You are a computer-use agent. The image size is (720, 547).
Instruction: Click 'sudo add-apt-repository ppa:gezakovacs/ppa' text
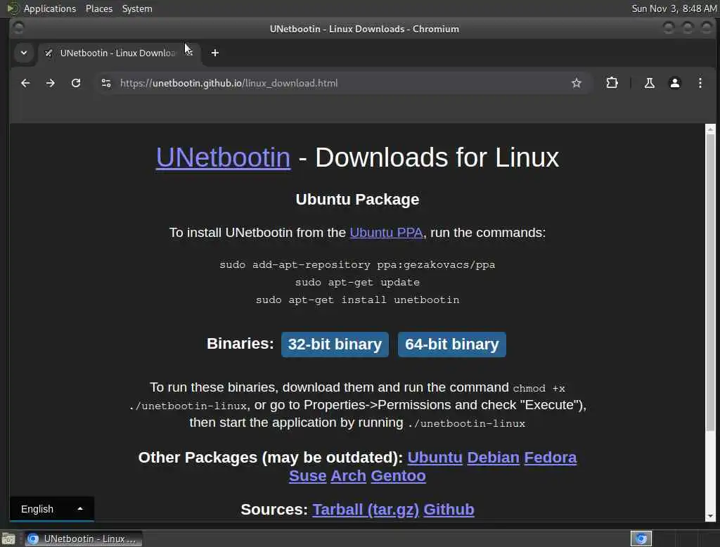pyautogui.click(x=357, y=264)
